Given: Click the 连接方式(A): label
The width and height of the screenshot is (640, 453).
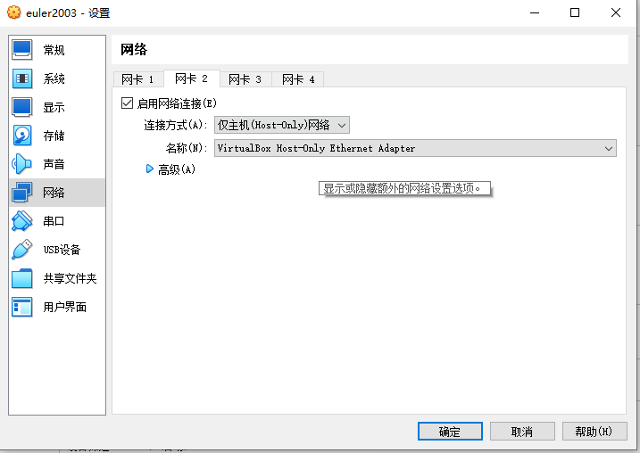Looking at the screenshot, I should pyautogui.click(x=176, y=125).
